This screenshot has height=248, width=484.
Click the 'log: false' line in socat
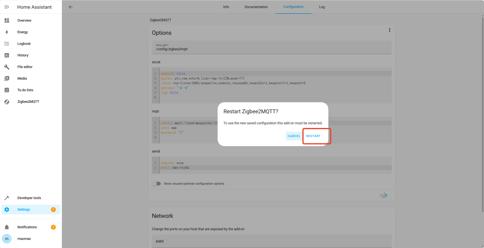click(169, 93)
